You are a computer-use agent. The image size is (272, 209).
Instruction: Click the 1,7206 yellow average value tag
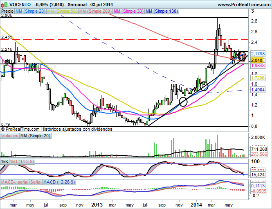[x=257, y=77]
